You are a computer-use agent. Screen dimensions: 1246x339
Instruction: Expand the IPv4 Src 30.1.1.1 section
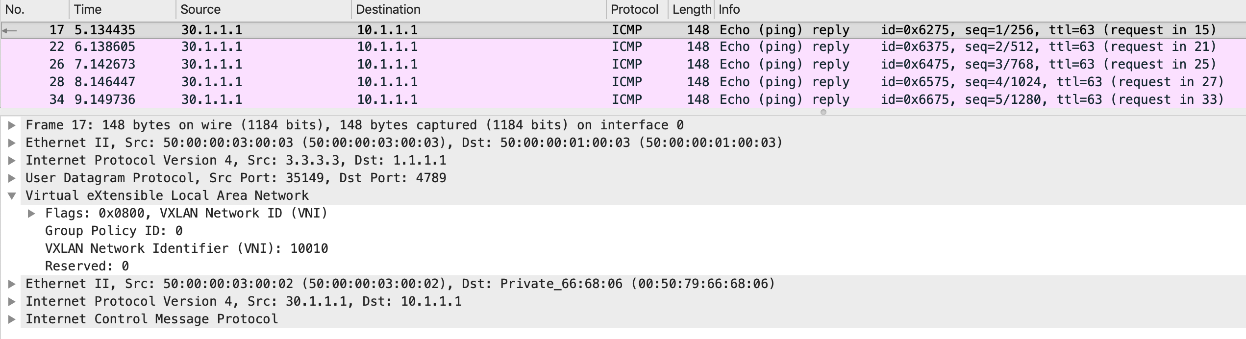12,302
